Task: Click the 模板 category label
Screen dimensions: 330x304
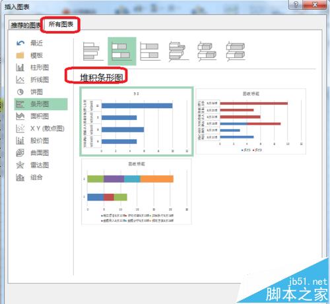Action: (37, 55)
